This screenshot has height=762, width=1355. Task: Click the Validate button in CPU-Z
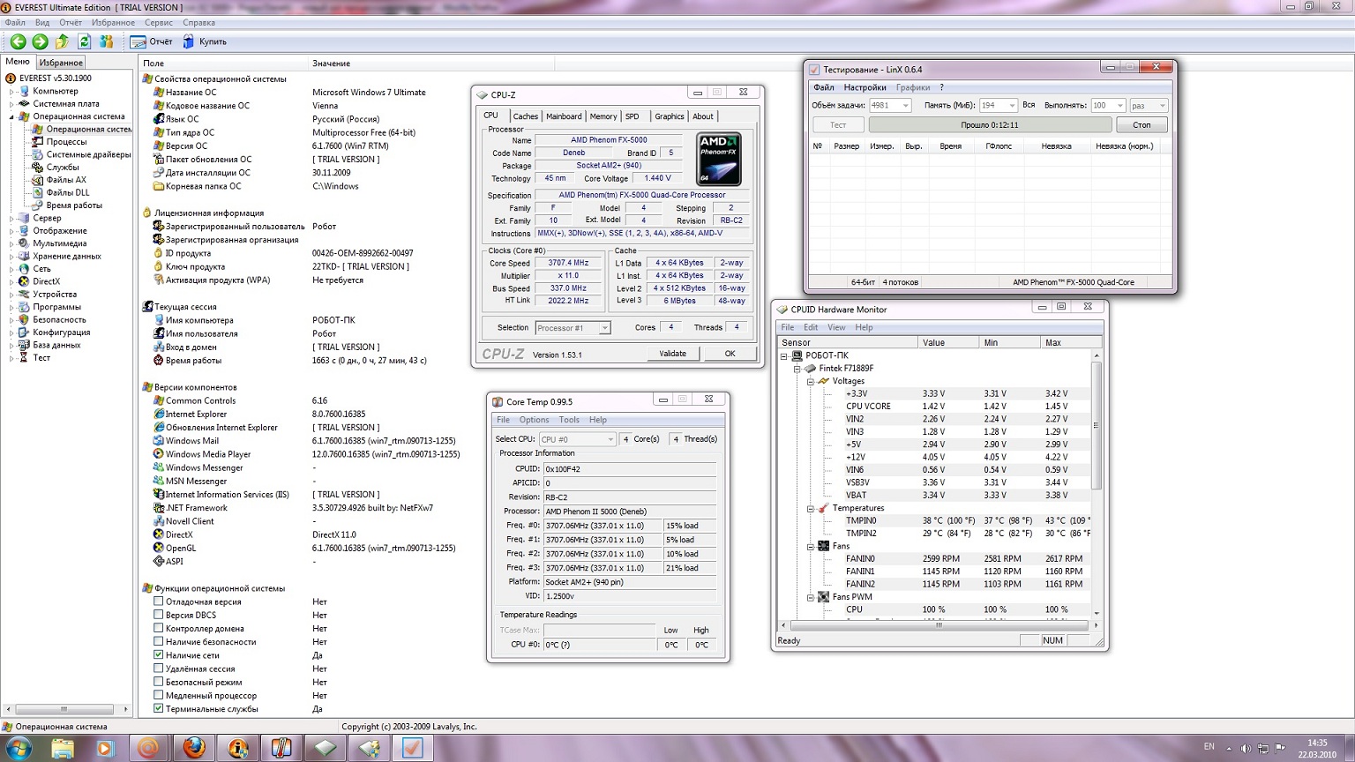click(x=672, y=354)
